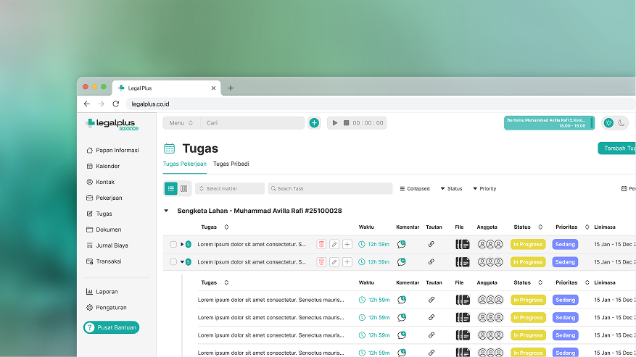Tick the checkbox of the first task row

coord(173,244)
